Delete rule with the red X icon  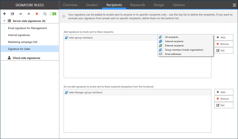tap(37, 14)
